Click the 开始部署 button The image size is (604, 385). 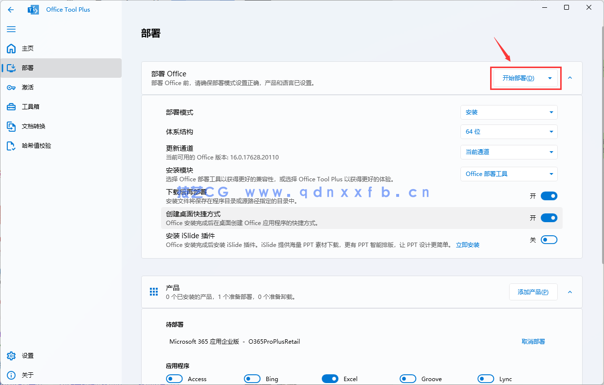coord(520,78)
